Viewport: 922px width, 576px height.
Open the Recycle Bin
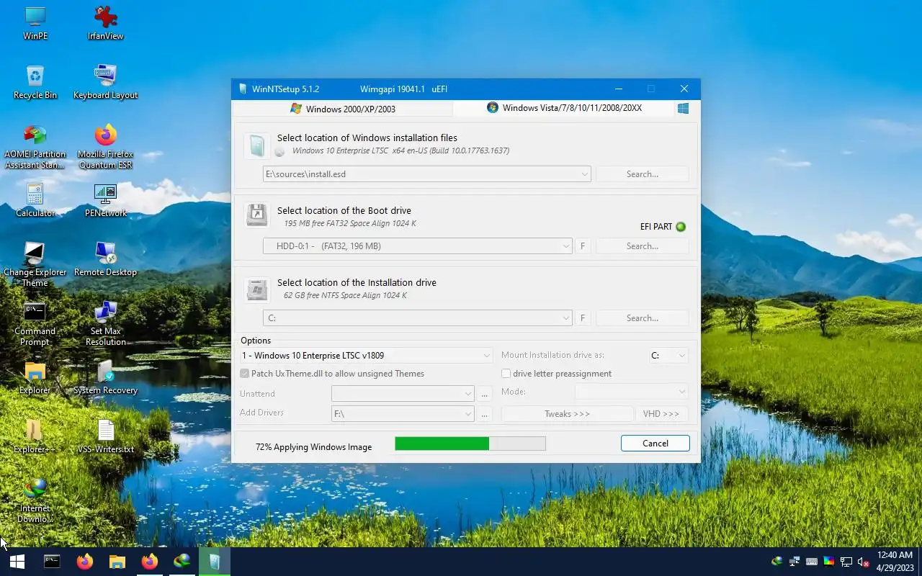pyautogui.click(x=35, y=82)
